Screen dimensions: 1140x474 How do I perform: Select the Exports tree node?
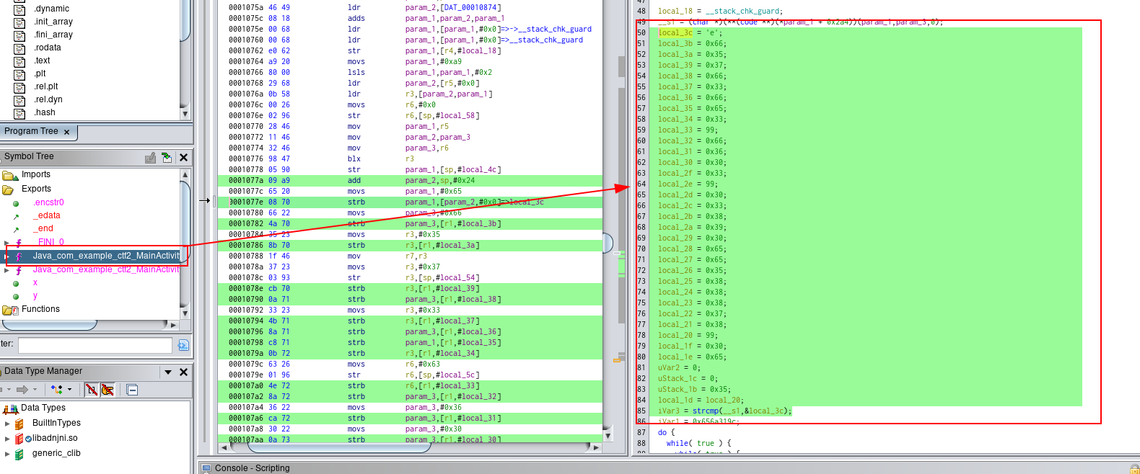(x=36, y=189)
